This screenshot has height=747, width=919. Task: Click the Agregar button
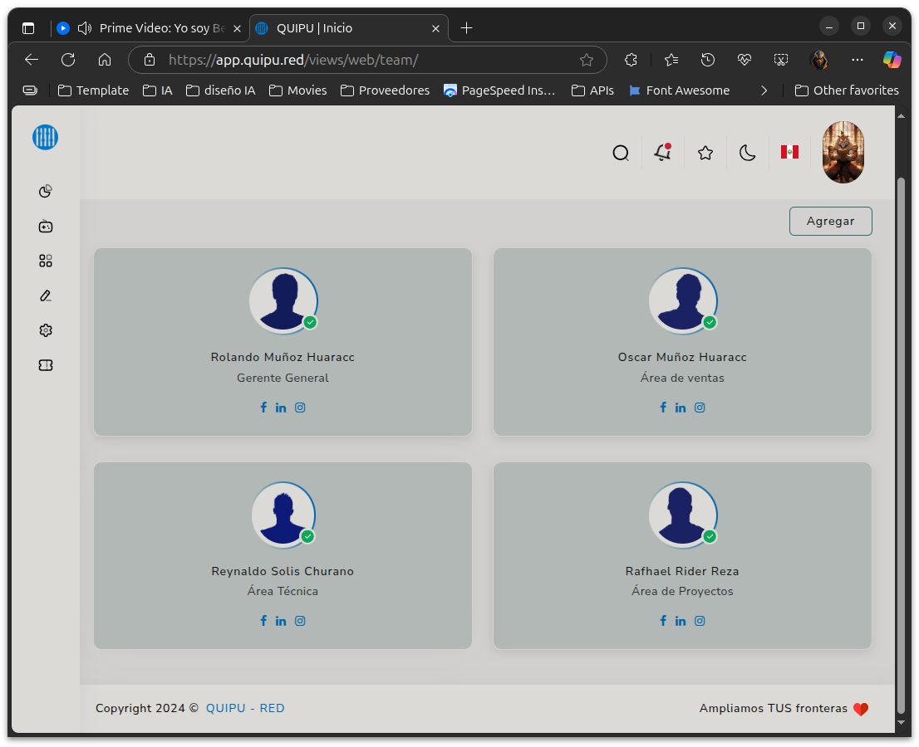coord(830,222)
